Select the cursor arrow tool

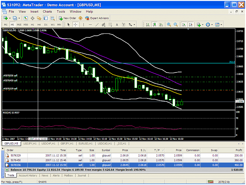[68, 25]
